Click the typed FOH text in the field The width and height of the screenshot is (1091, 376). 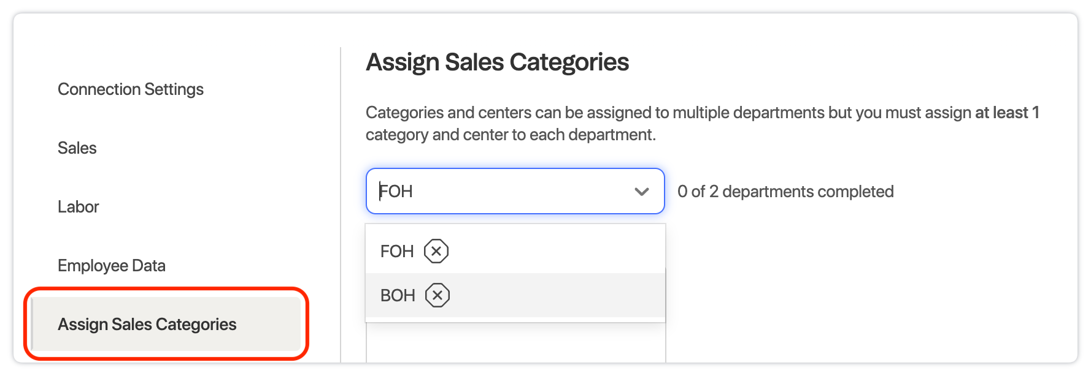coord(396,192)
